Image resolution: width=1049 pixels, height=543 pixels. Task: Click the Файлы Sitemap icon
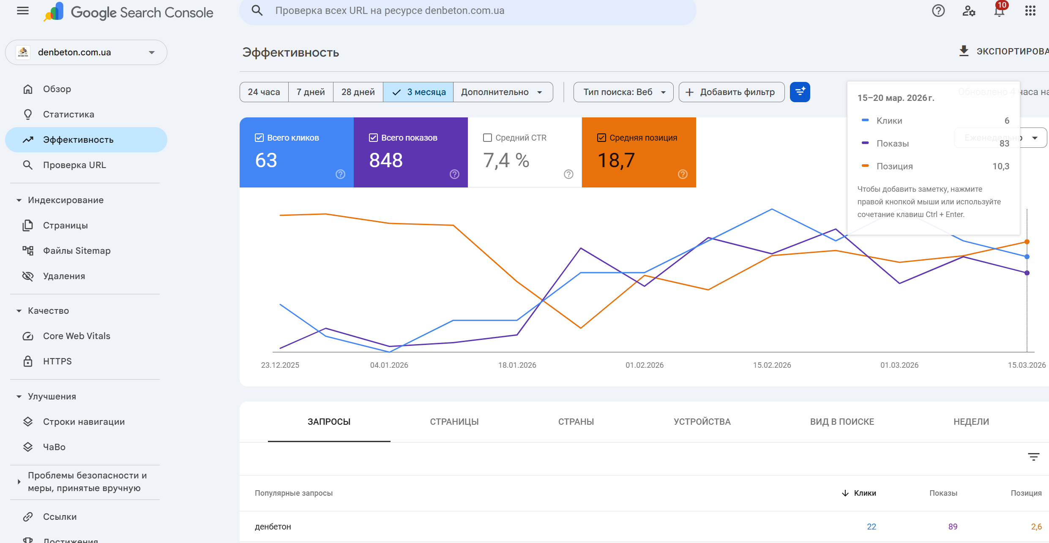tap(28, 251)
